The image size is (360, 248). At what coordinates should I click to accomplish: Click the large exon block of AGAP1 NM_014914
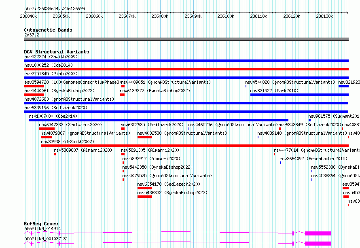click(x=318, y=233)
